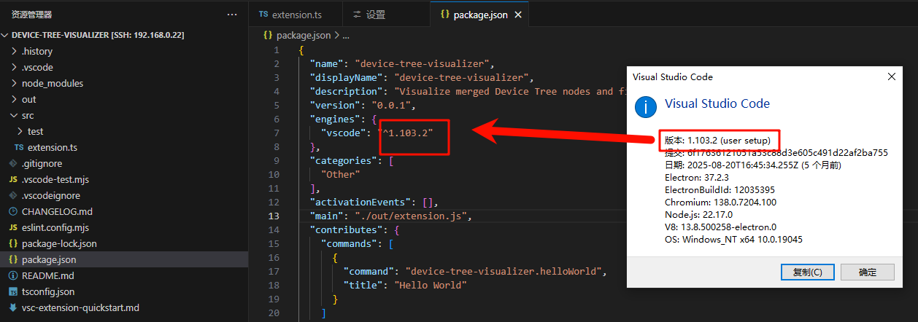This screenshot has height=322, width=918.
Task: Click the V8: 13.8.500258-electron.0 line
Action: pyautogui.click(x=720, y=227)
